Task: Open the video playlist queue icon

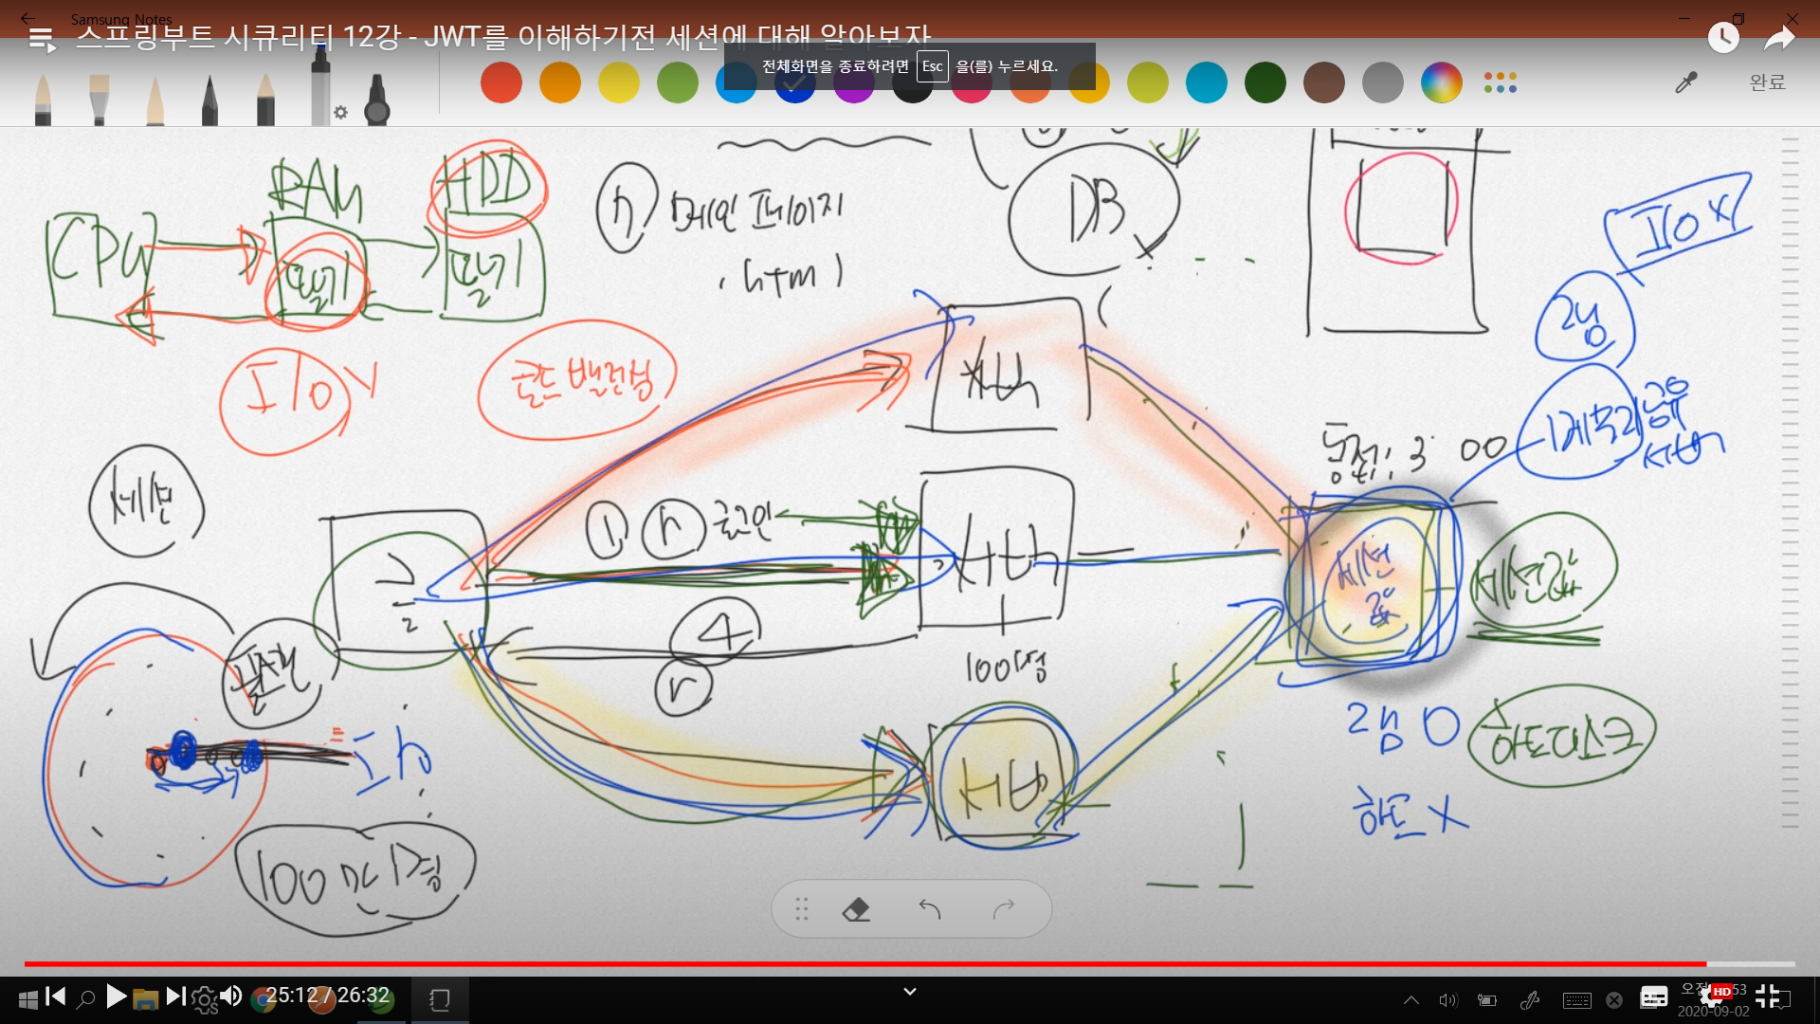Action: (x=42, y=40)
